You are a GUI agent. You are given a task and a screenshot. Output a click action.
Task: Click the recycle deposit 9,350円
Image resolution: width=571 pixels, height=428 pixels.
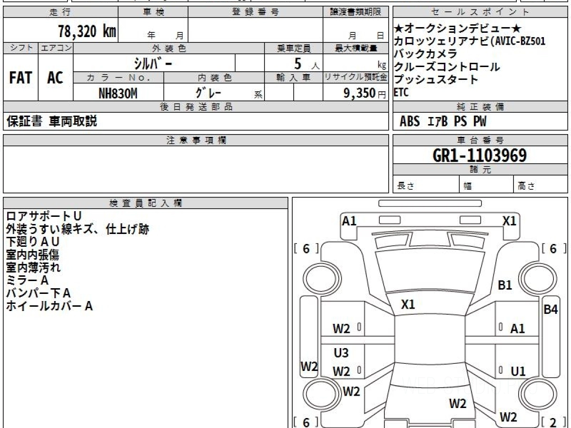365,93
